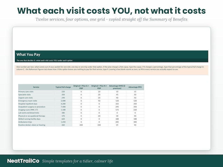The width and height of the screenshot is (223, 167).
Task: Select the italic subtitle under What You Pay
Action: click(x=44, y=61)
